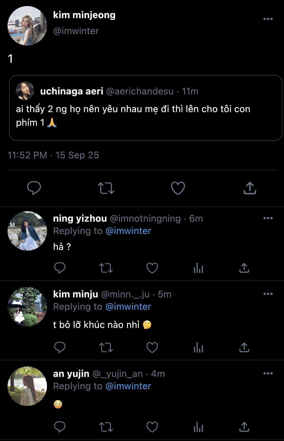Reply to kim minjeong's main tweet
The image size is (284, 441).
[34, 188]
